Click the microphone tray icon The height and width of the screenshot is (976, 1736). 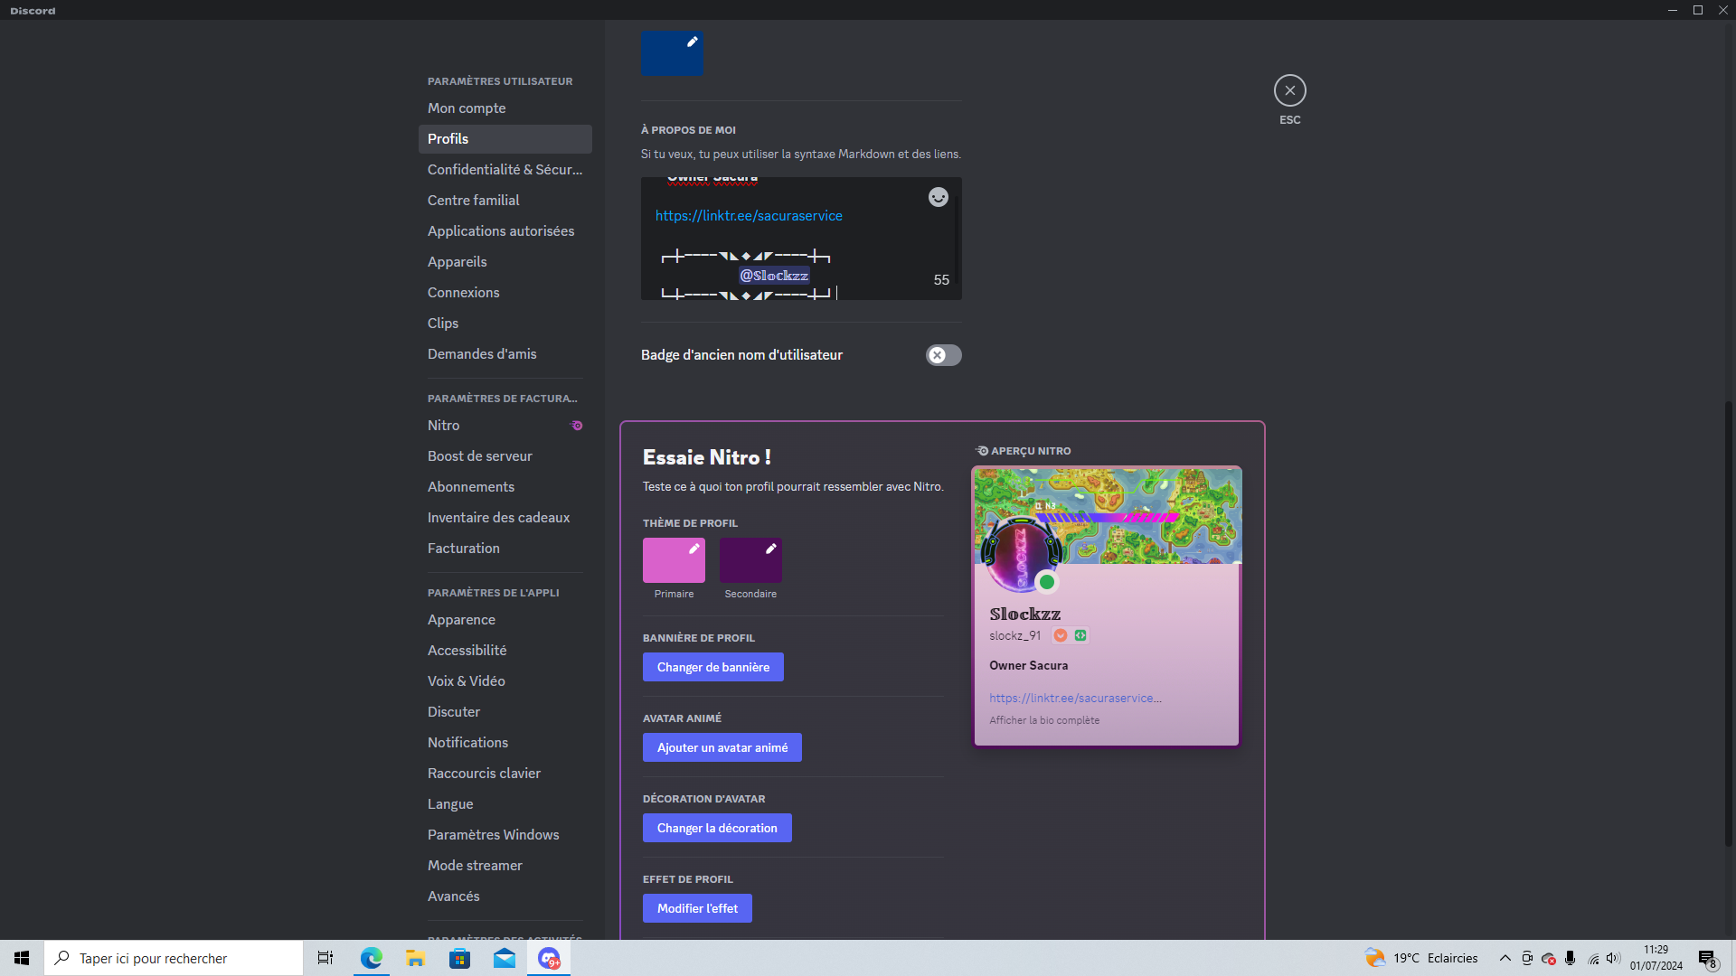[x=1571, y=958]
